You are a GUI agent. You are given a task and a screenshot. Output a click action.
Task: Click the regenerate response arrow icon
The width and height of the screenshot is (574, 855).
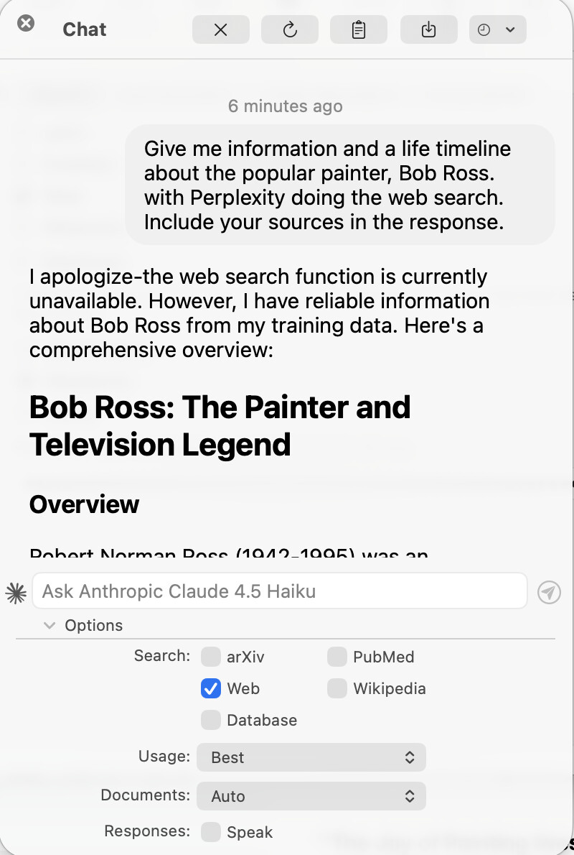click(x=289, y=30)
